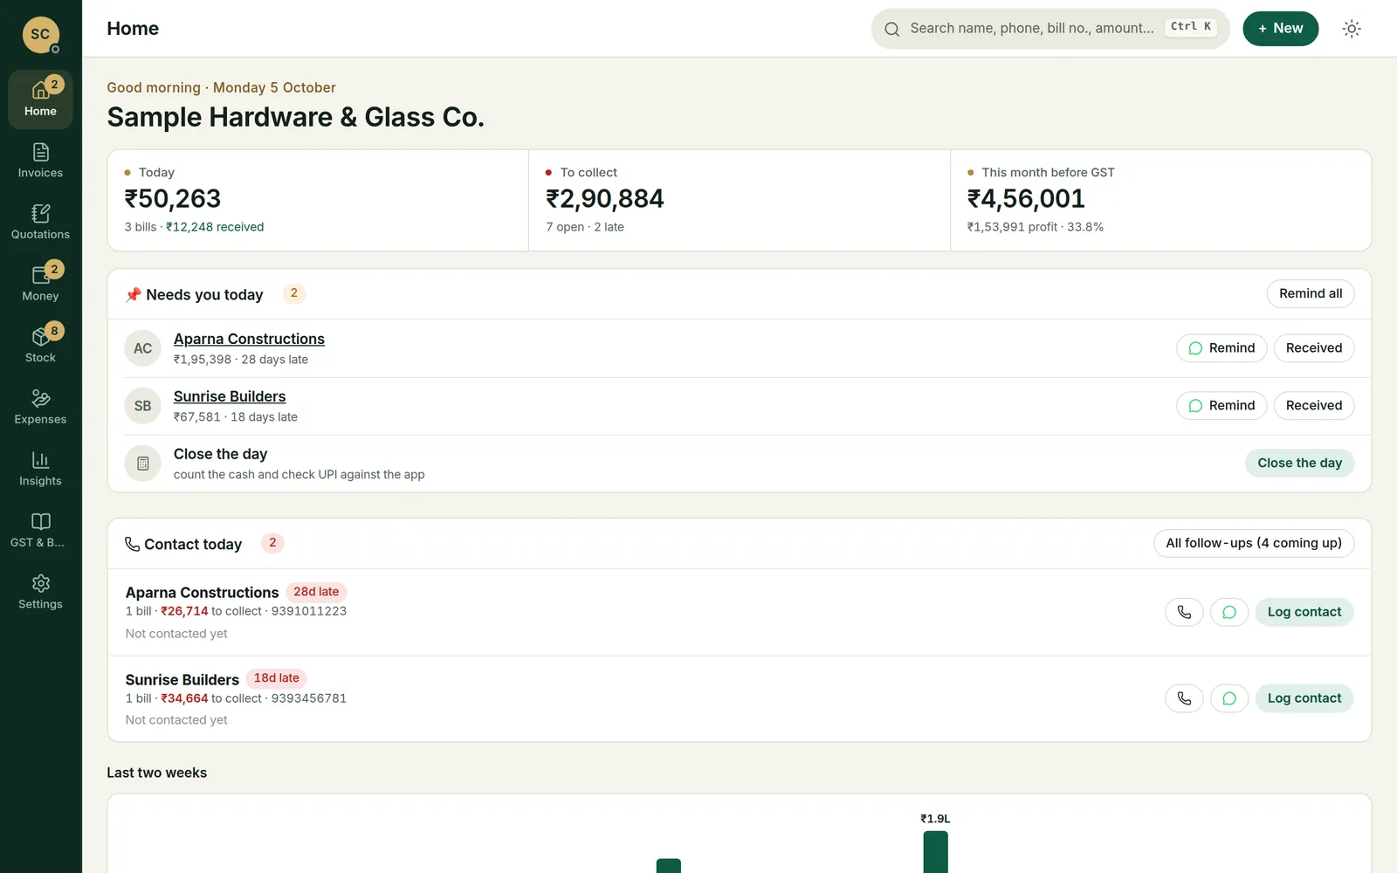Mark Aparna Constructions payment as Received
This screenshot has height=873, width=1397.
coord(1313,348)
